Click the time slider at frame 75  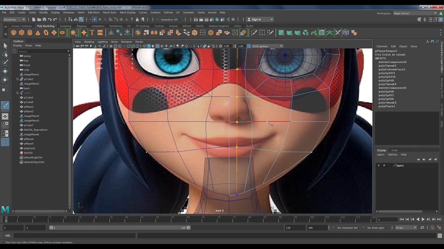234,219
